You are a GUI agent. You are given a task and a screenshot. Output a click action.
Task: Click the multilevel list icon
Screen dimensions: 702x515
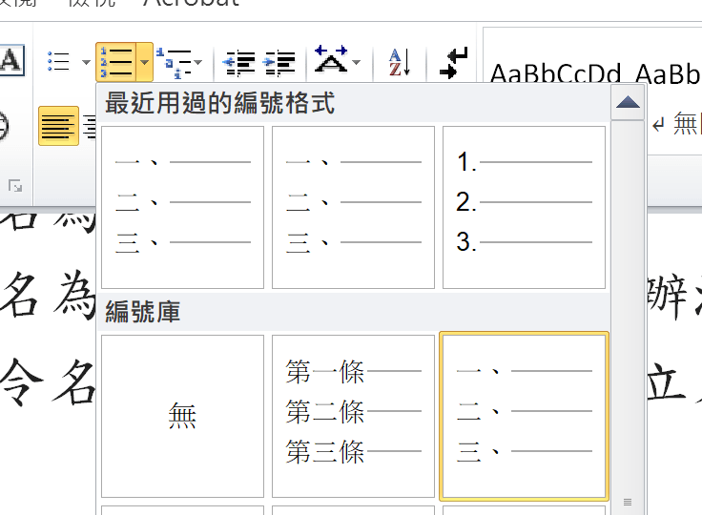[173, 63]
